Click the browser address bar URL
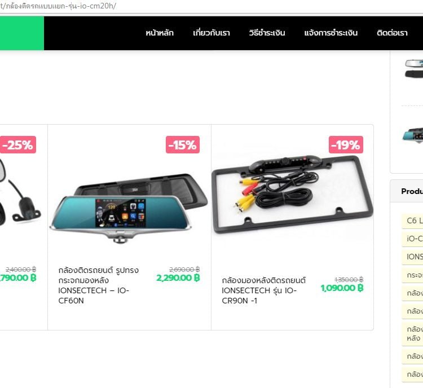 pyautogui.click(x=58, y=6)
